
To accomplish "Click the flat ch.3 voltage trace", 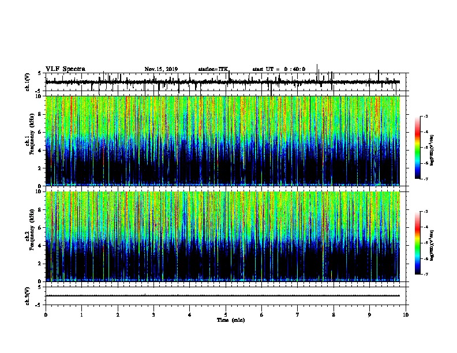I will click(223, 296).
